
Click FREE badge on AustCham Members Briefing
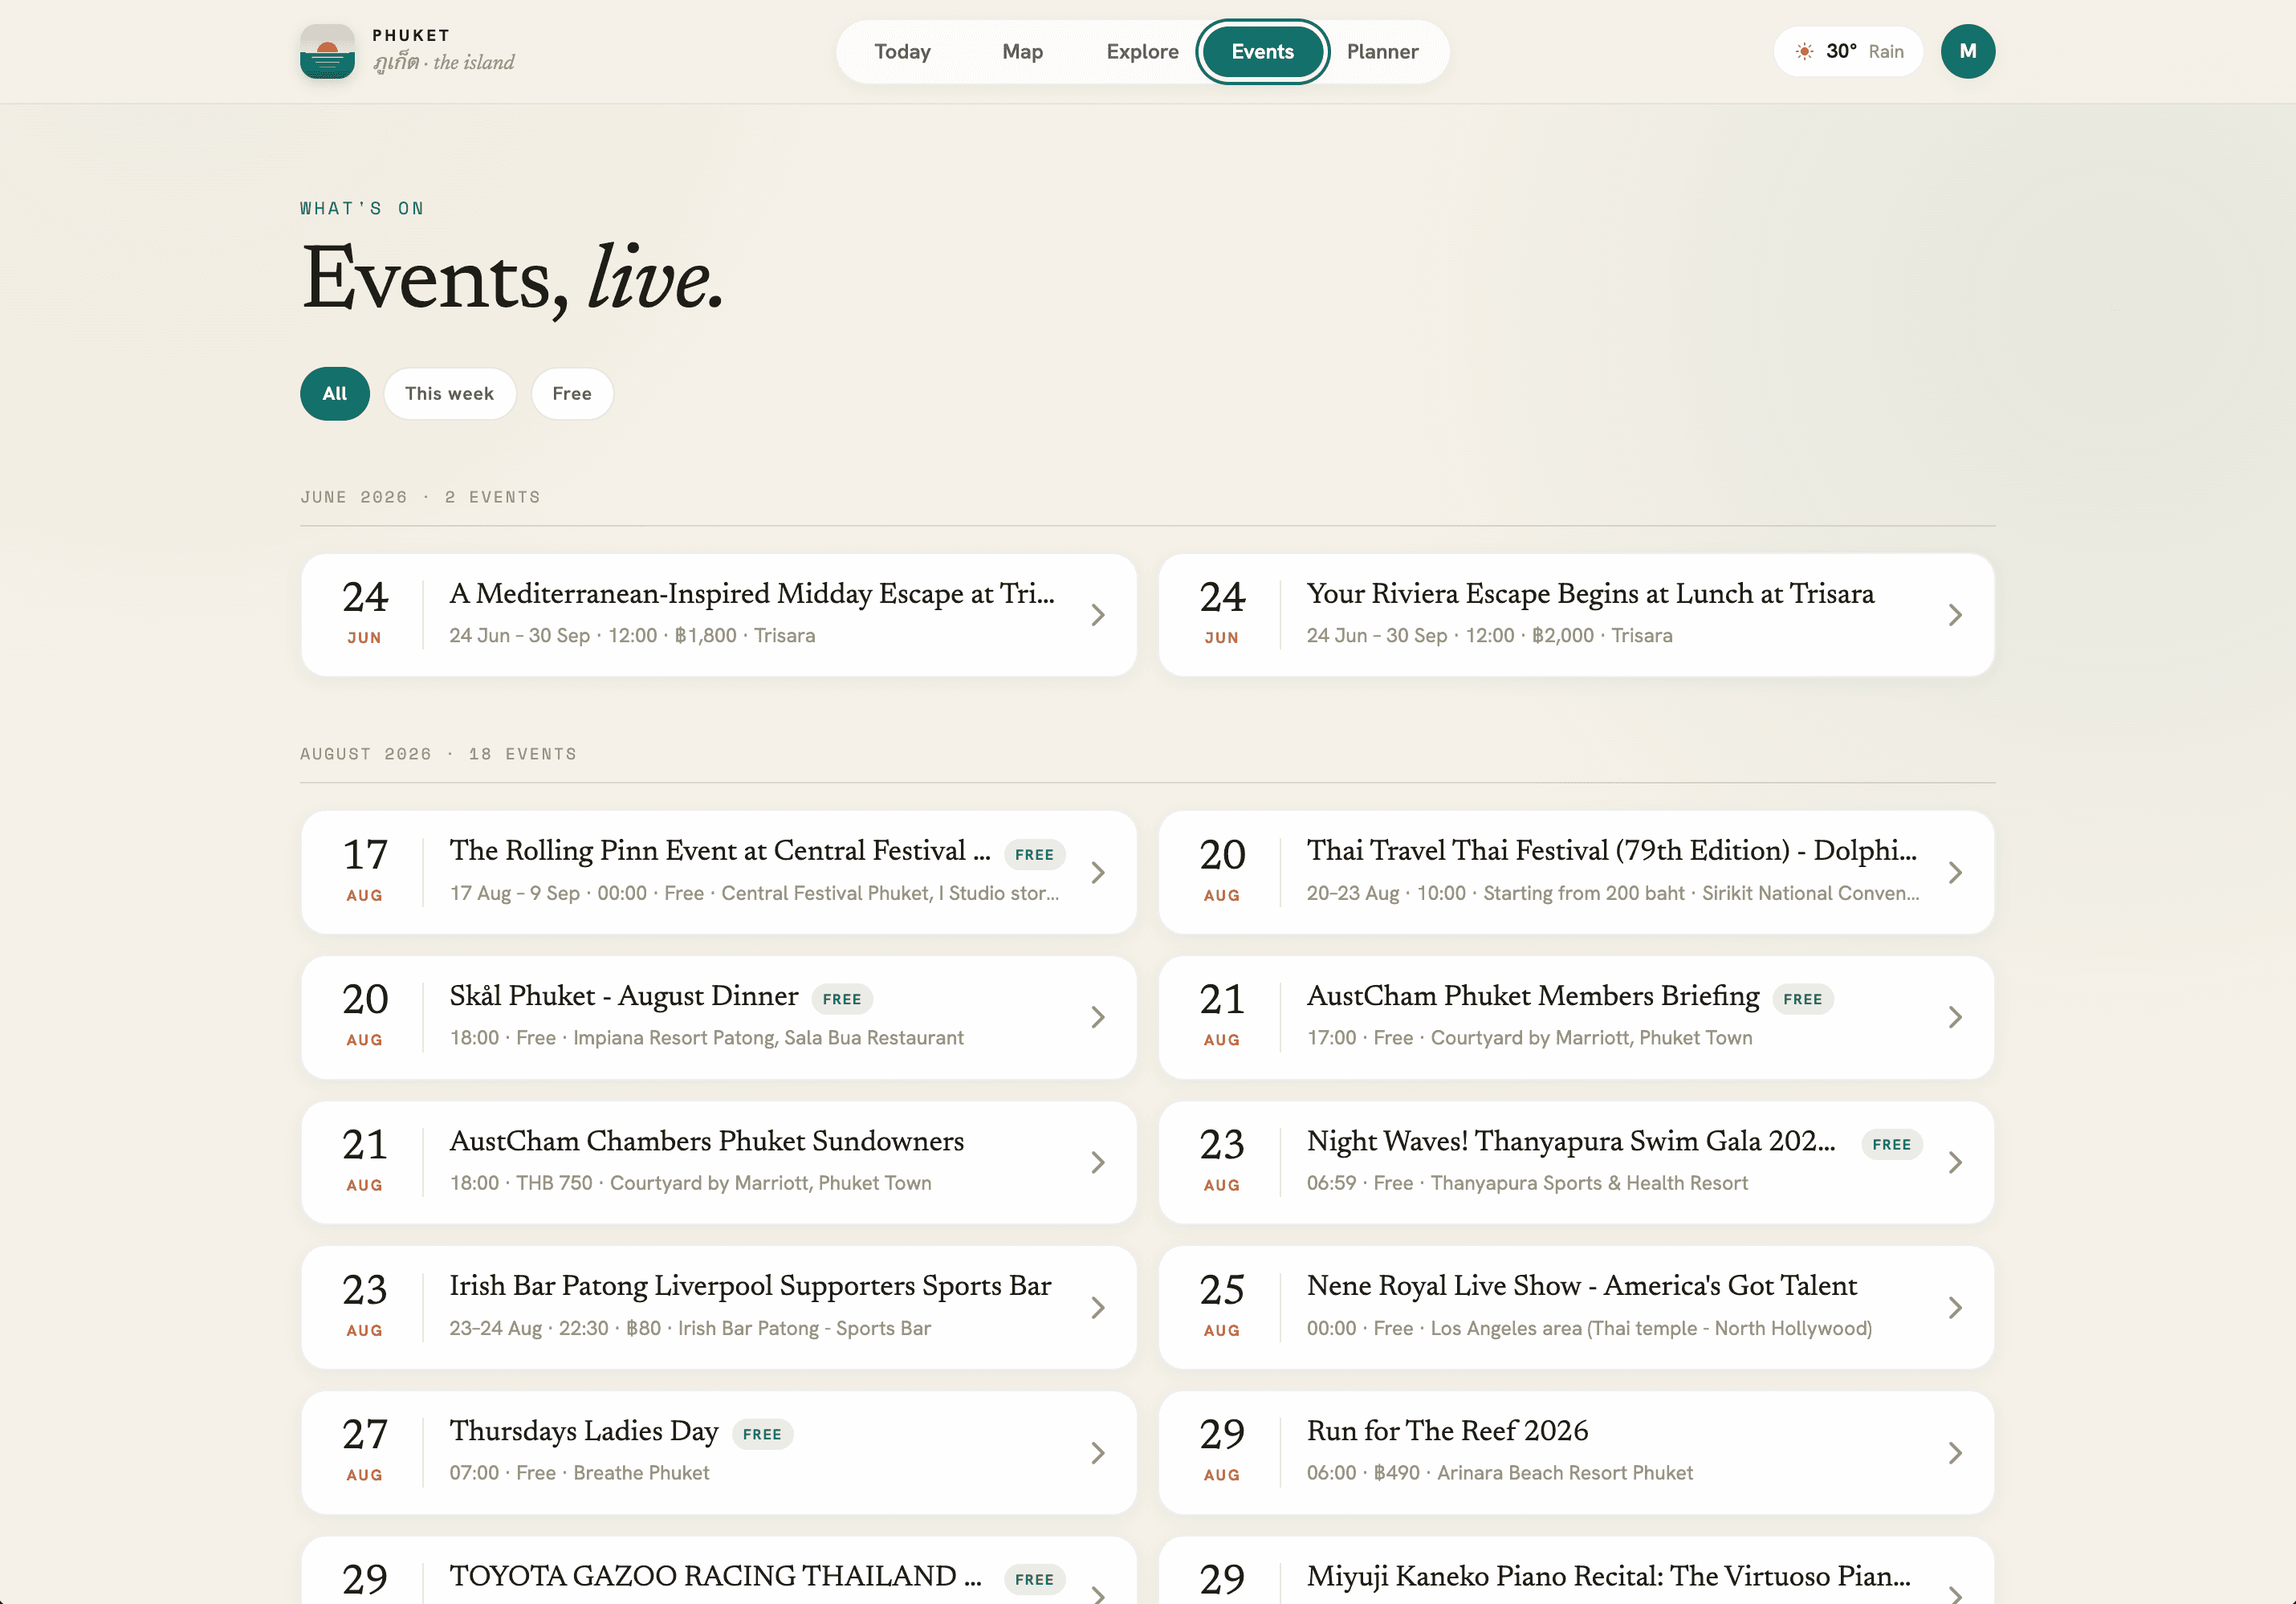click(x=1802, y=999)
